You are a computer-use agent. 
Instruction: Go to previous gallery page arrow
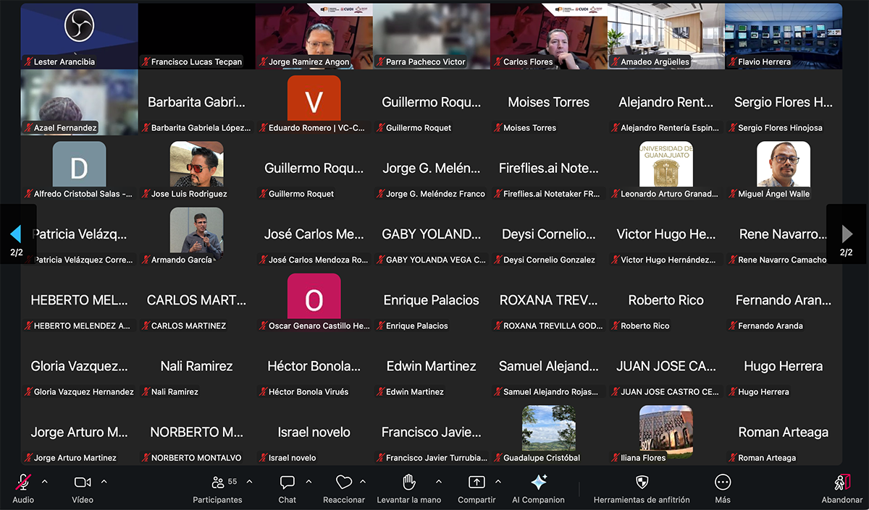pyautogui.click(x=16, y=234)
